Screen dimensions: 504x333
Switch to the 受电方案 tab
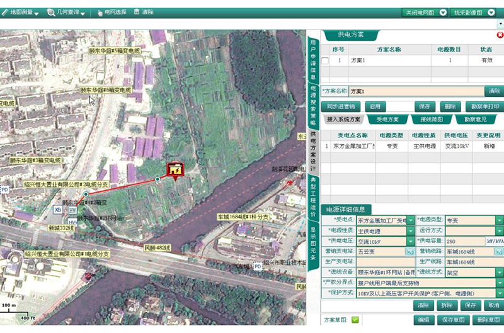click(x=387, y=119)
